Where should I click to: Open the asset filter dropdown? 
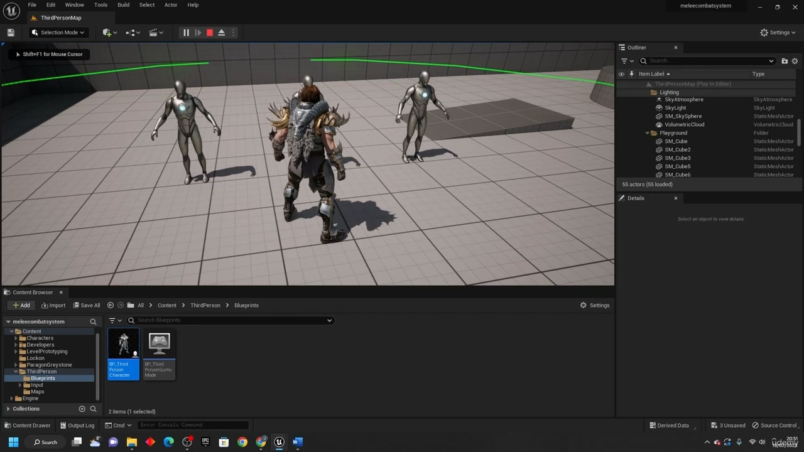[116, 320]
